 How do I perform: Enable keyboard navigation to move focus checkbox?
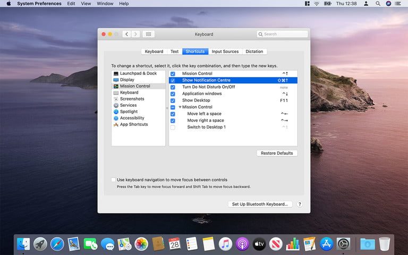(114, 180)
